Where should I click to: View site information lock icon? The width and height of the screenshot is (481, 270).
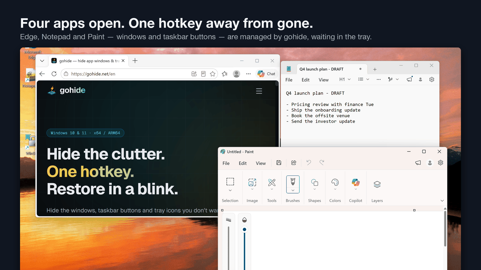click(x=66, y=74)
